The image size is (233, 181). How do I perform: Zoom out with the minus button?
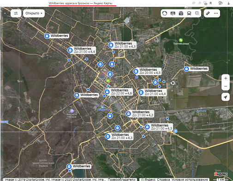pyautogui.click(x=226, y=86)
